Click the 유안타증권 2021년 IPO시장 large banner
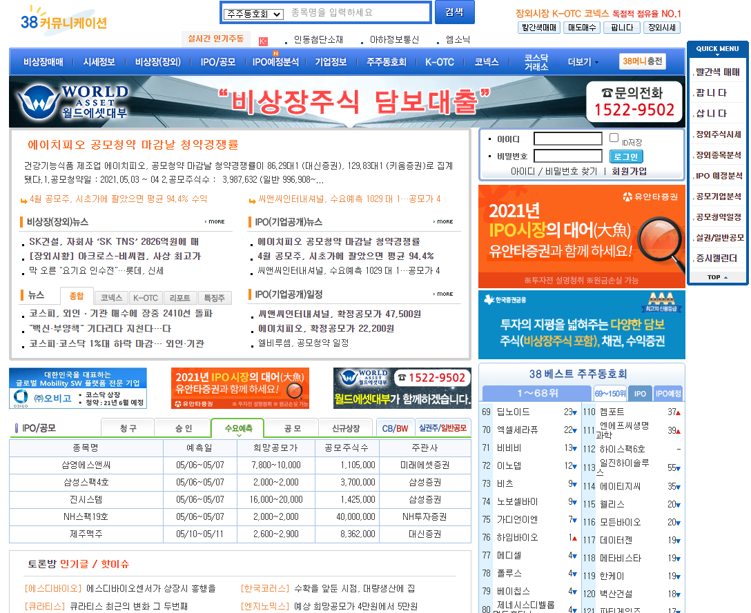The height and width of the screenshot is (613, 751). click(581, 237)
